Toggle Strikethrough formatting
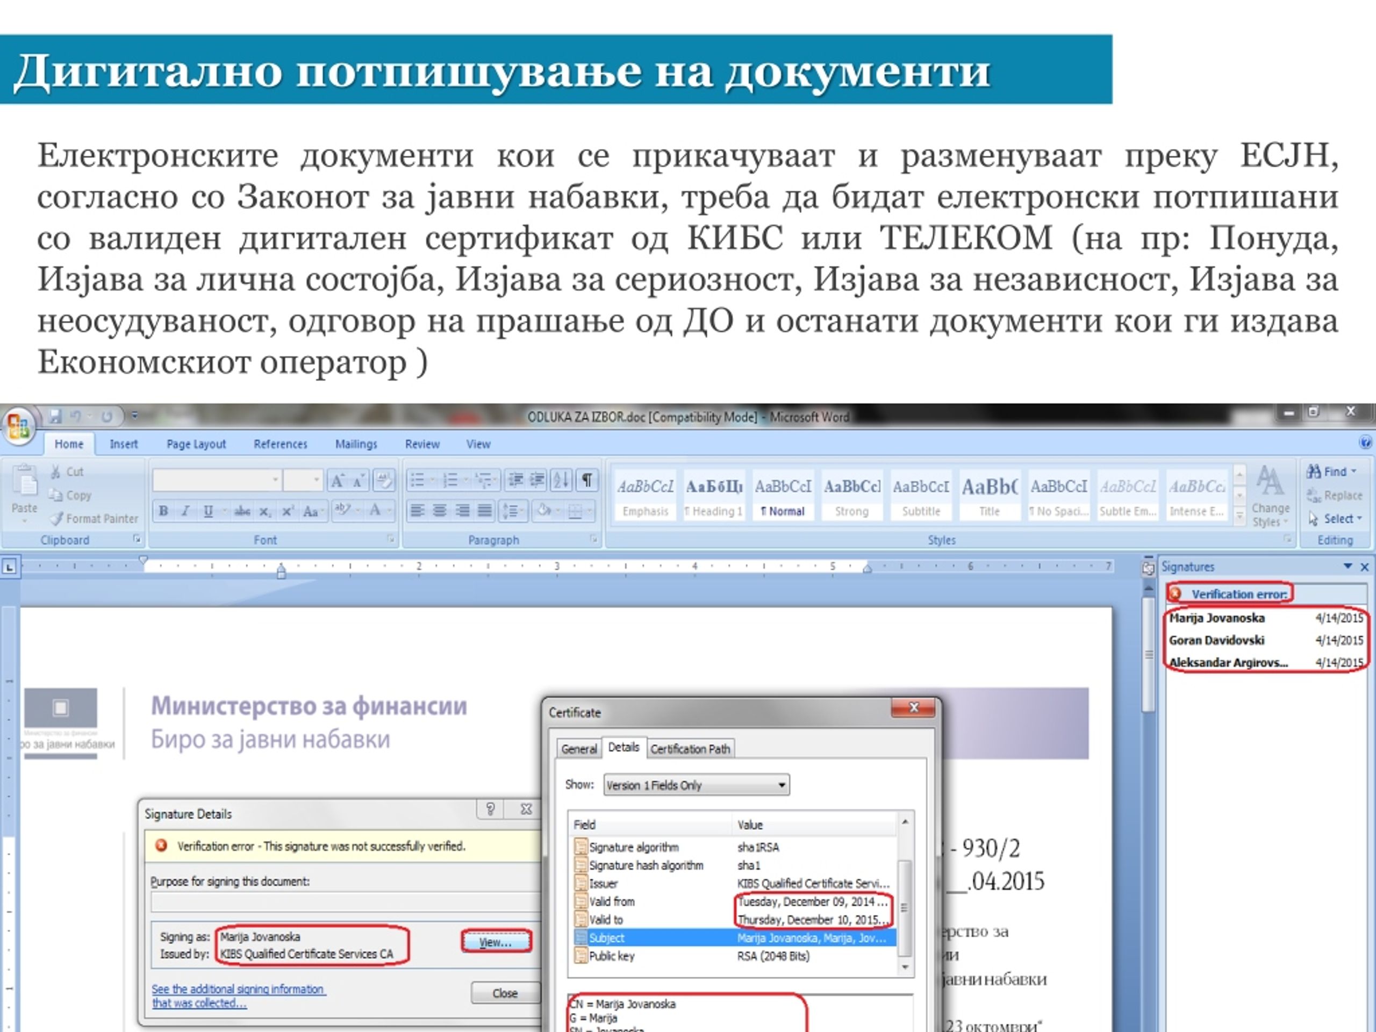Viewport: 1376px width, 1032px height. click(242, 511)
